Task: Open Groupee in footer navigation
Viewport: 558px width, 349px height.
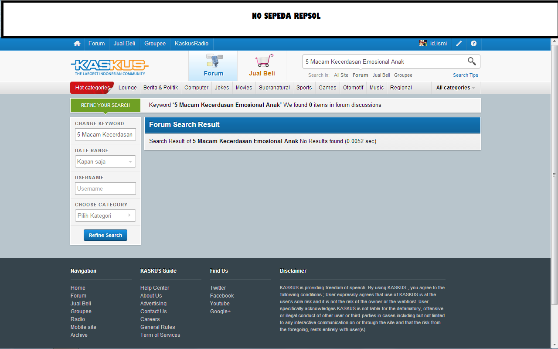Action: [x=81, y=311]
